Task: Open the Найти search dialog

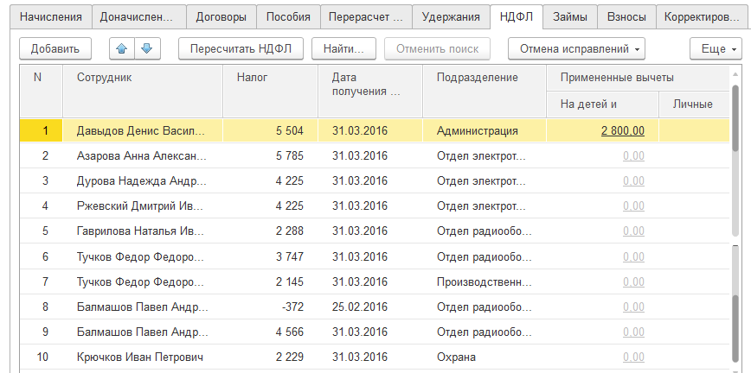Action: coord(343,49)
